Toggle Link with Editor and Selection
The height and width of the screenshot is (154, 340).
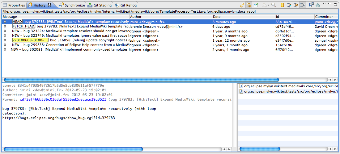click(249, 5)
